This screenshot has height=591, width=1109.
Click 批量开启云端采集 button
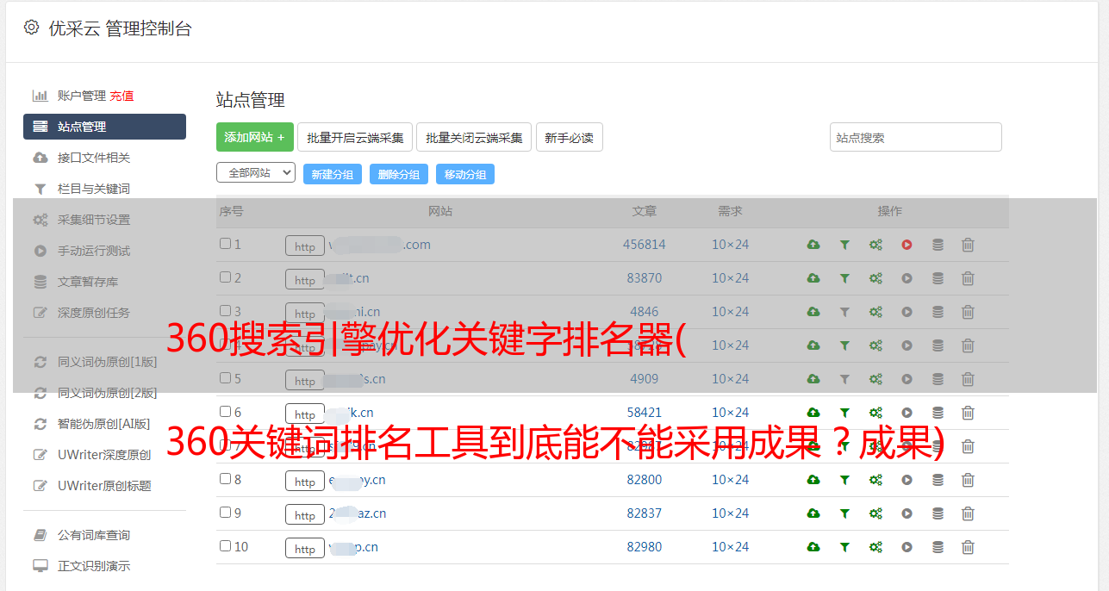(355, 137)
